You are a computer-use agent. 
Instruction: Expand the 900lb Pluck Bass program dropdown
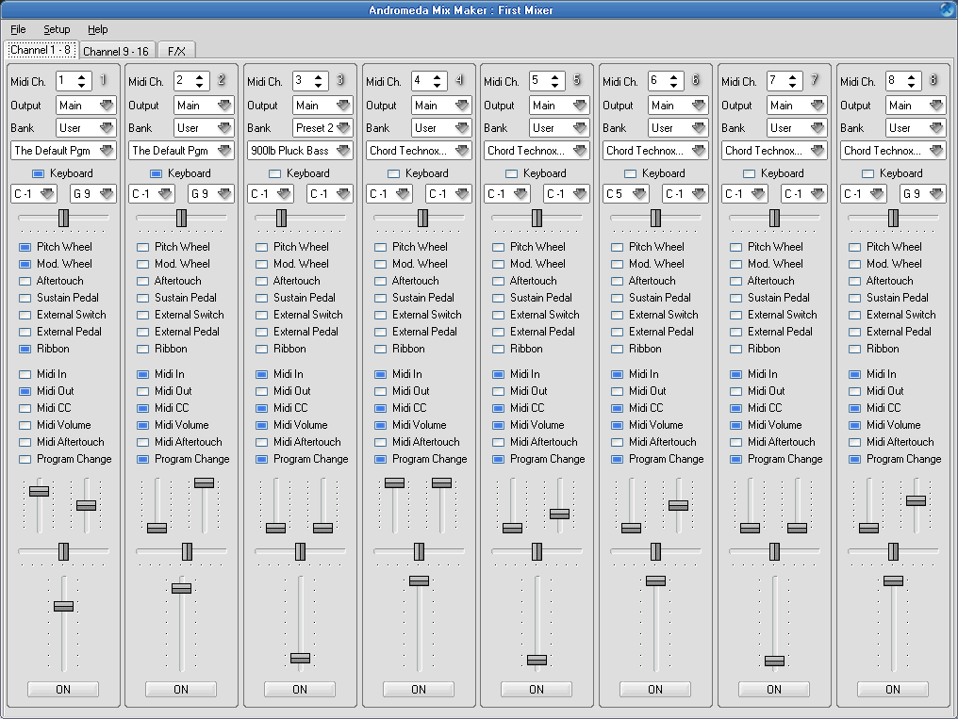point(300,150)
